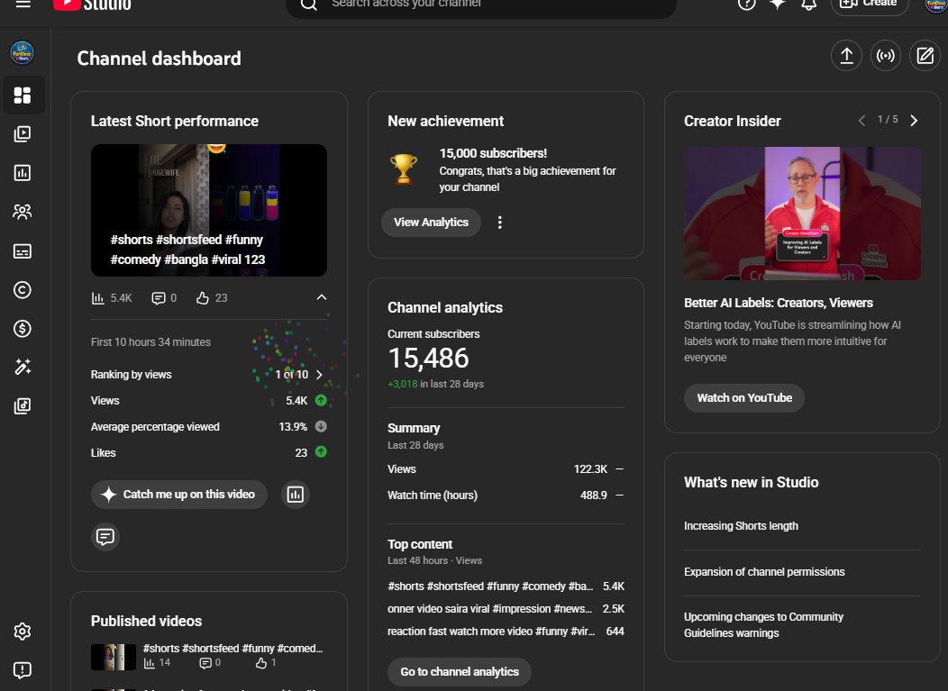Click search magnifier icon
948x691 pixels.
tap(309, 5)
